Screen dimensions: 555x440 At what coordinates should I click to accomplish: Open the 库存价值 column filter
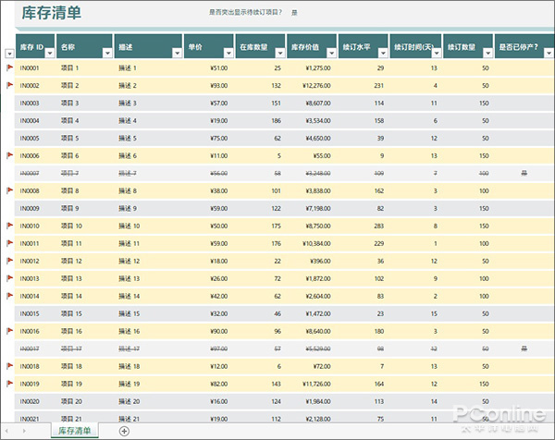(x=330, y=55)
